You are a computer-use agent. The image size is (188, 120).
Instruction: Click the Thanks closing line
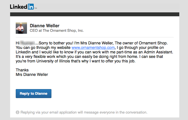pyautogui.click(x=22, y=70)
